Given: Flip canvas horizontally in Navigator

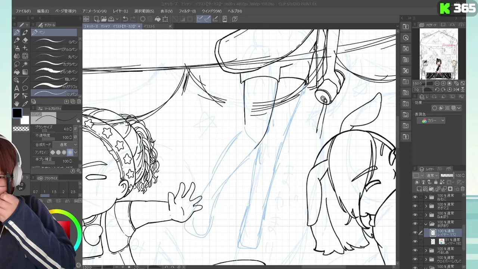Looking at the screenshot, I should [456, 90].
